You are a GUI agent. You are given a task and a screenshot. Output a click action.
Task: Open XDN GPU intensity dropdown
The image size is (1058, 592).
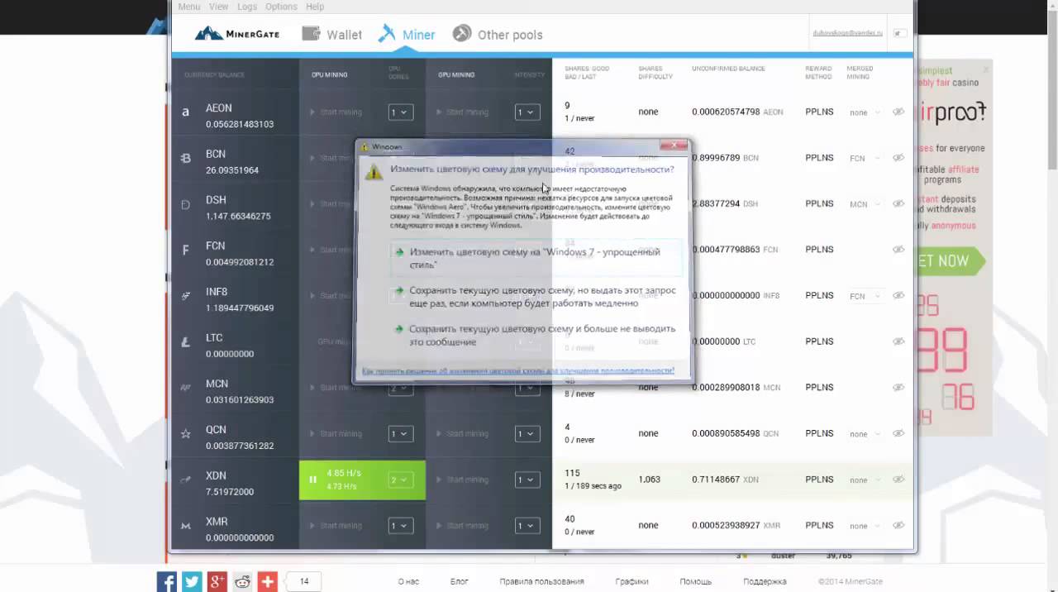(527, 480)
